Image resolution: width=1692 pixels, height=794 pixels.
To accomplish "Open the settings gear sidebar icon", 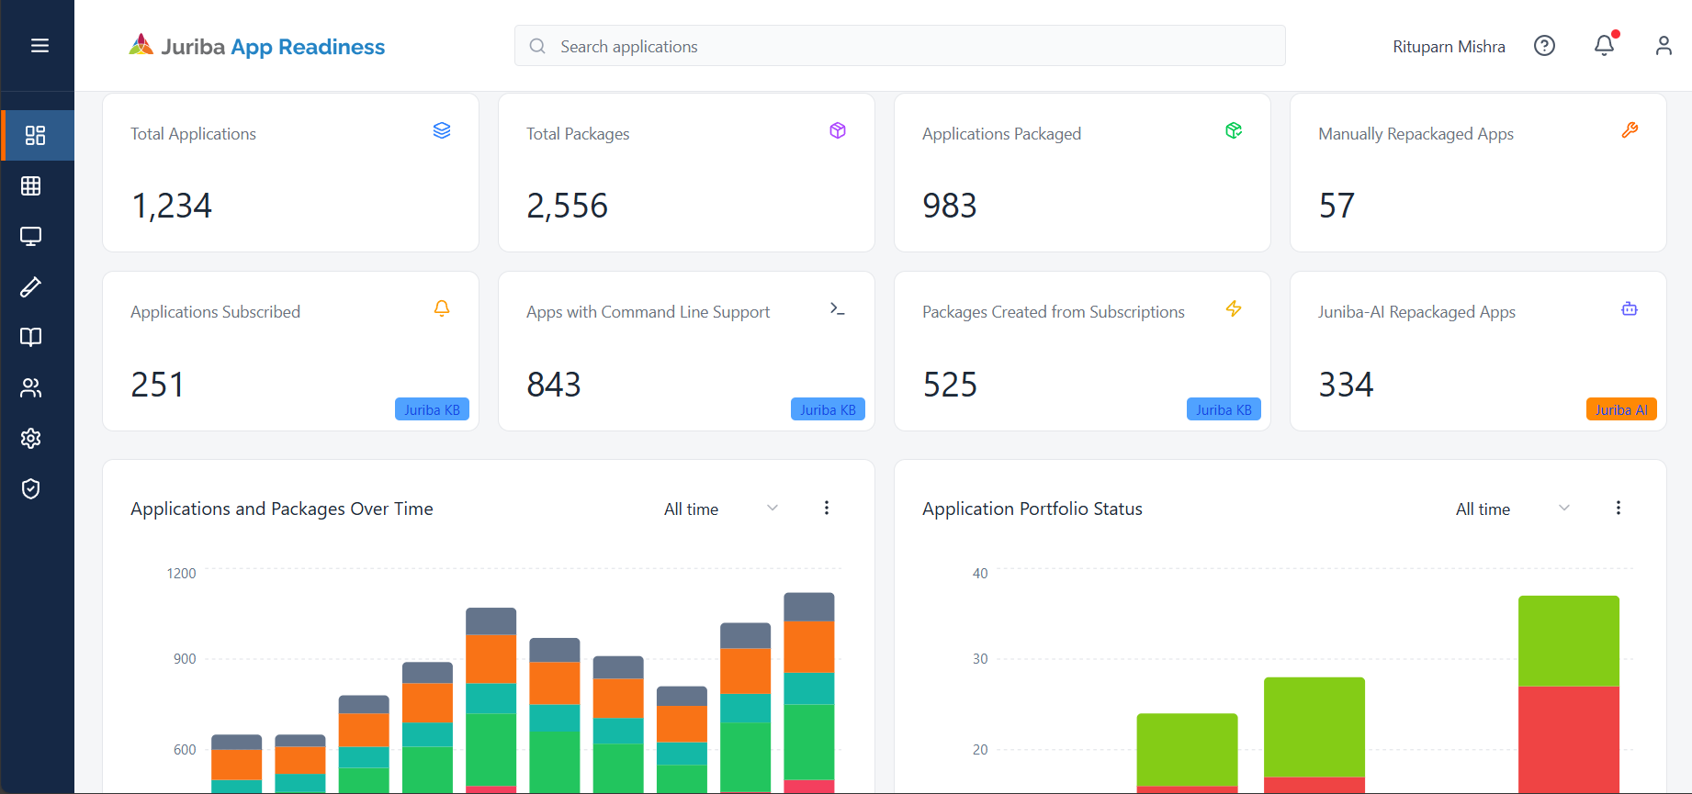I will (31, 439).
